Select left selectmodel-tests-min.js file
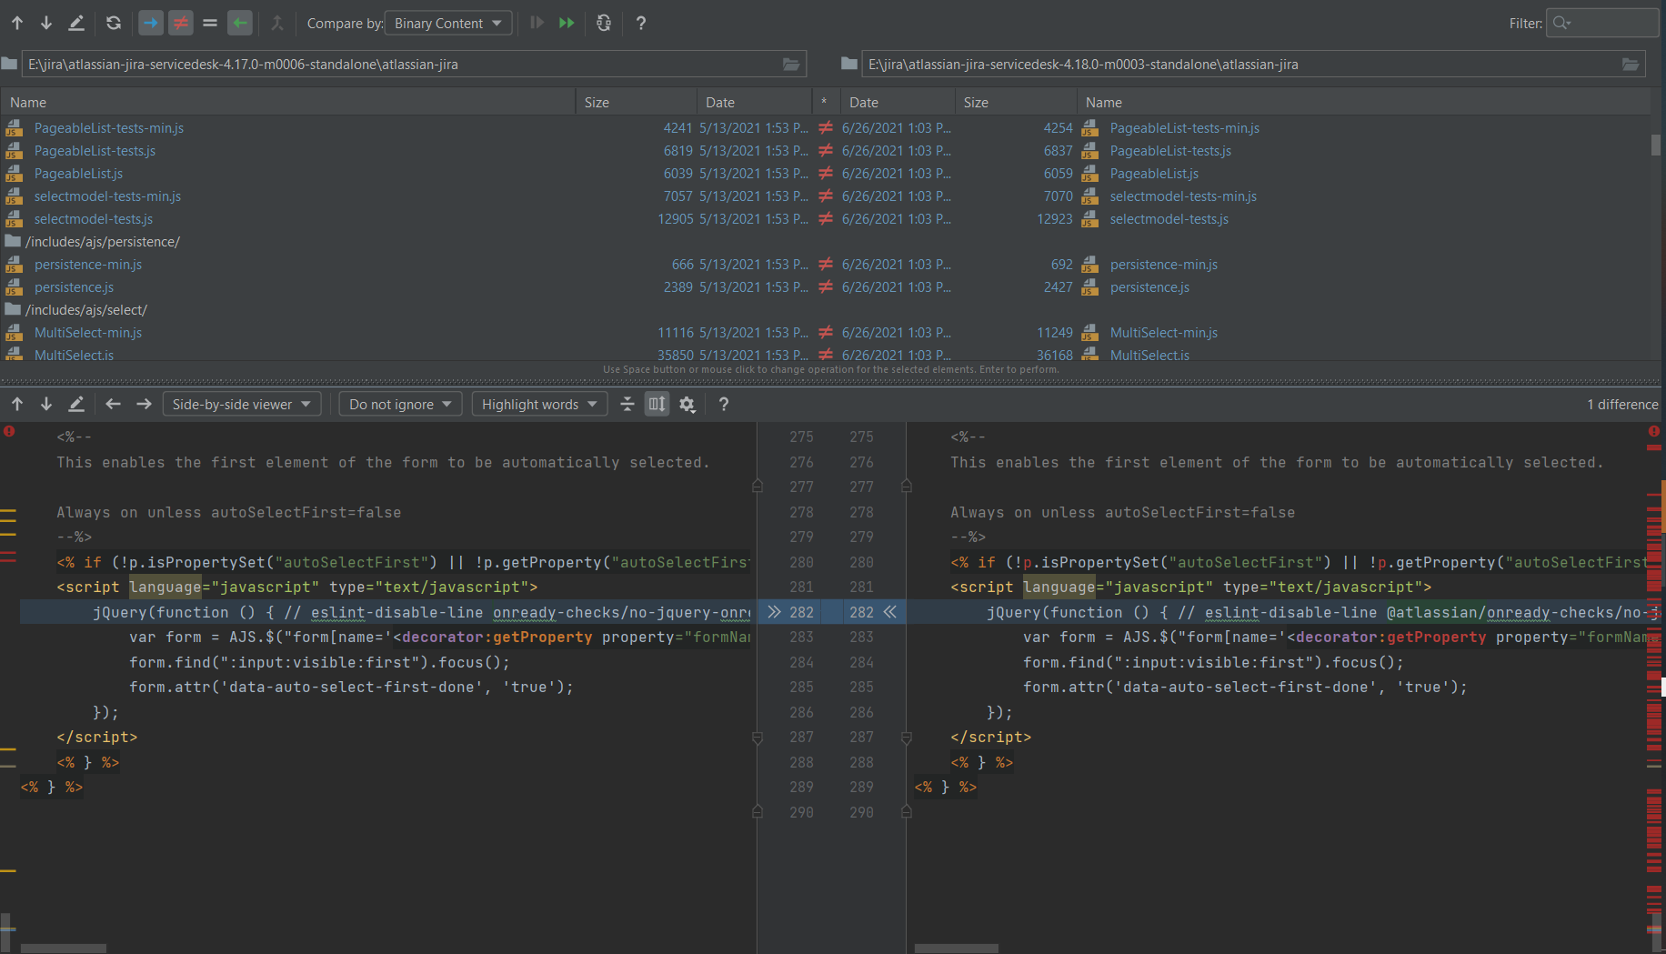 click(107, 196)
